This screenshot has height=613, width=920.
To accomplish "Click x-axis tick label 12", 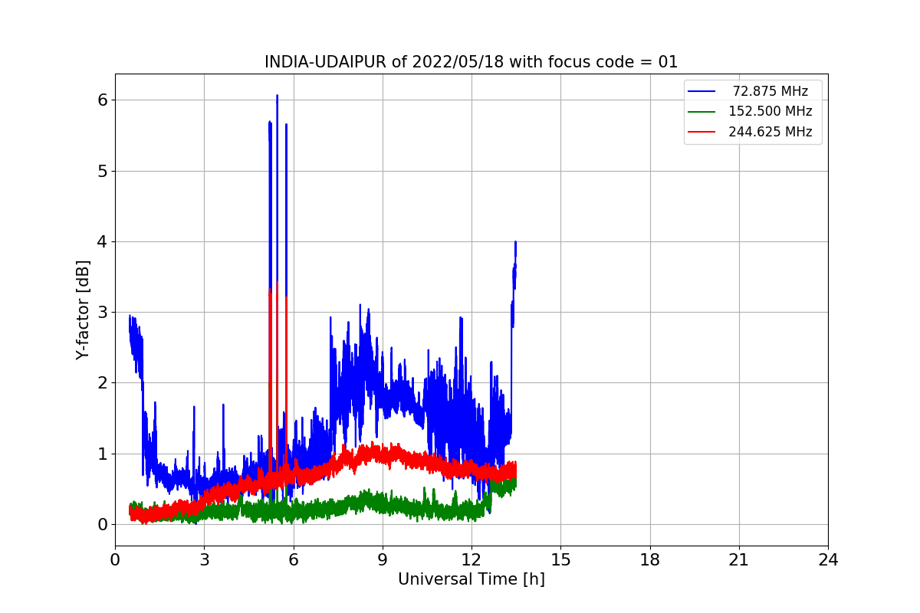I will (472, 560).
